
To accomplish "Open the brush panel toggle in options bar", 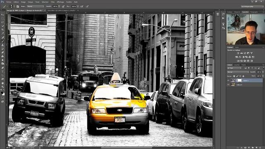I will 18,7.
